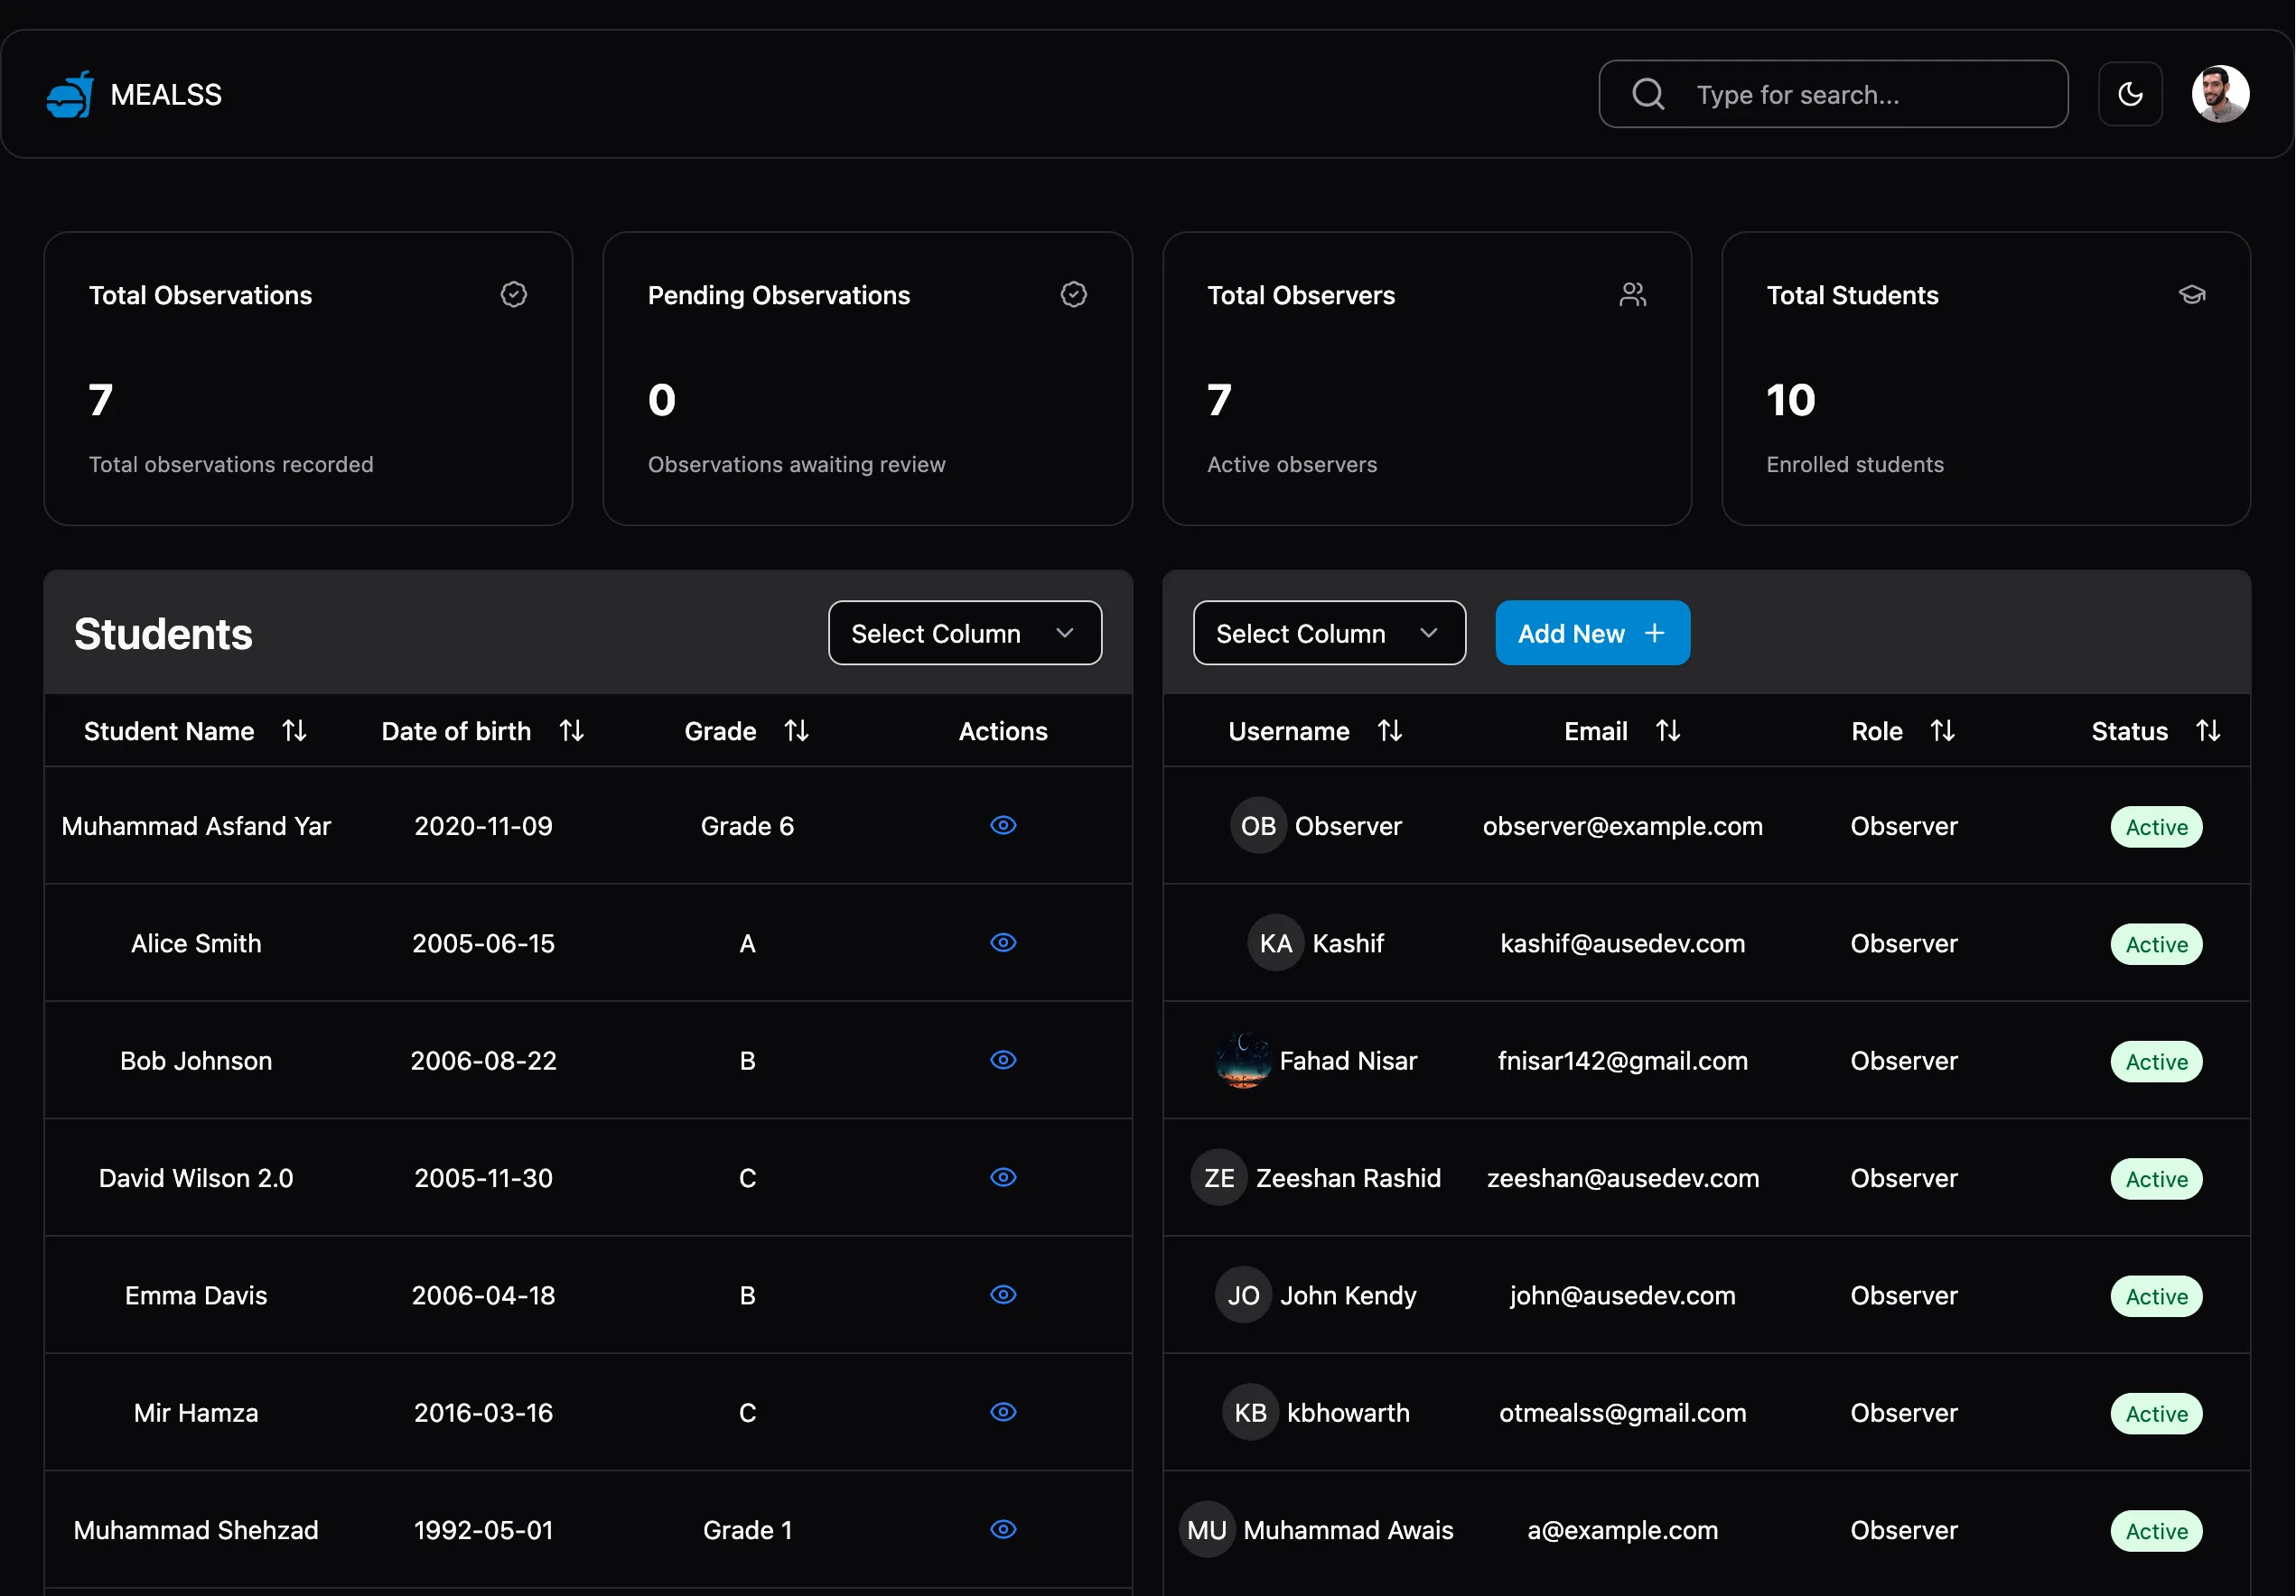View Alice Smith's details eye icon
2296x1596 pixels.
click(x=1003, y=943)
